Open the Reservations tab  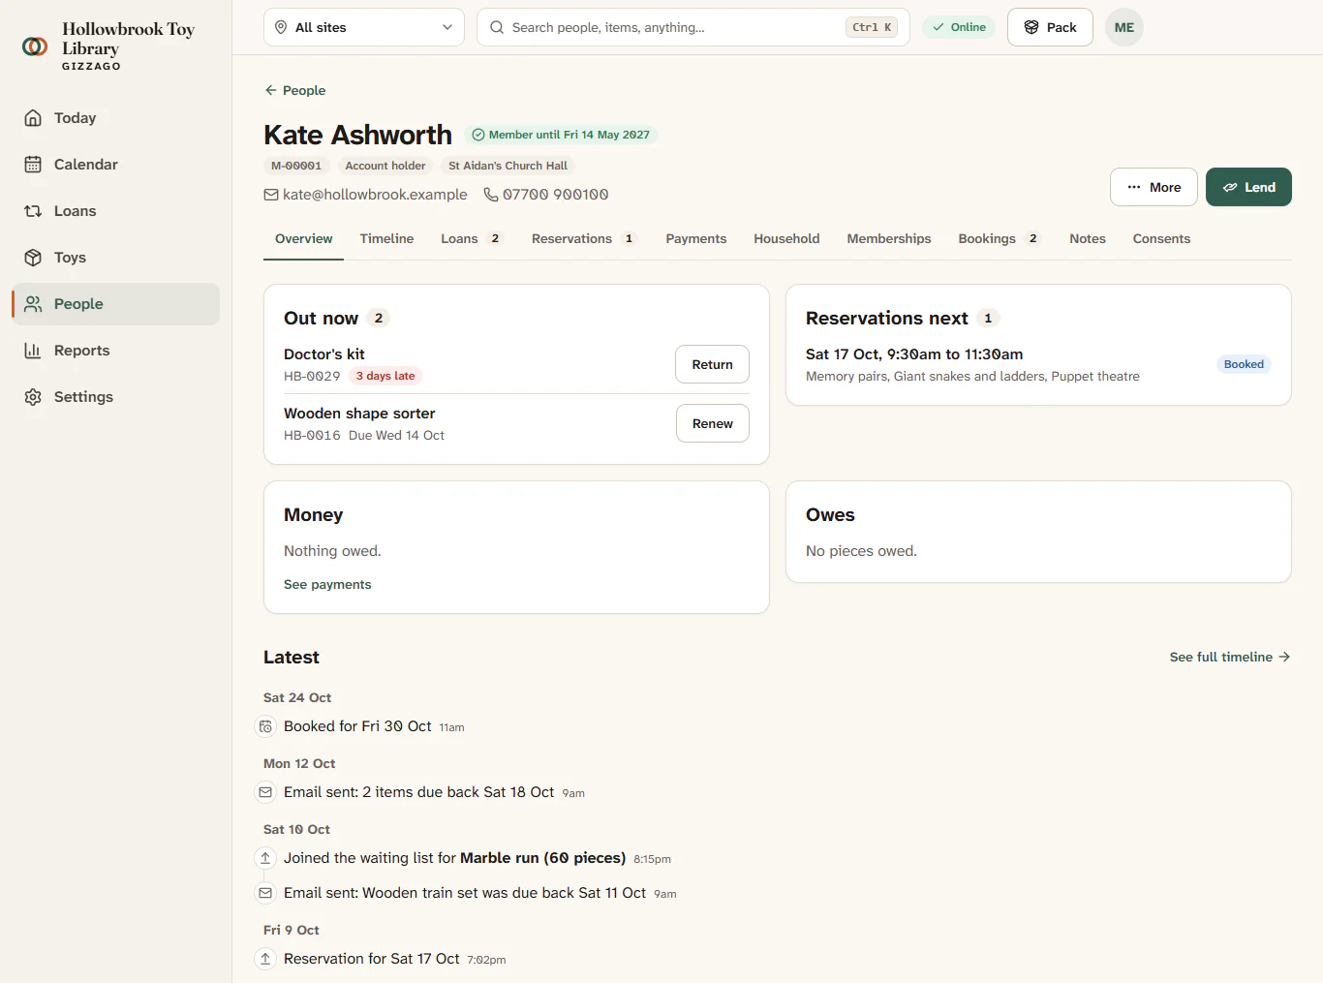click(x=584, y=238)
